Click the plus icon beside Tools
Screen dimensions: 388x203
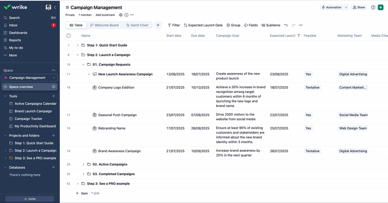[x=53, y=96]
